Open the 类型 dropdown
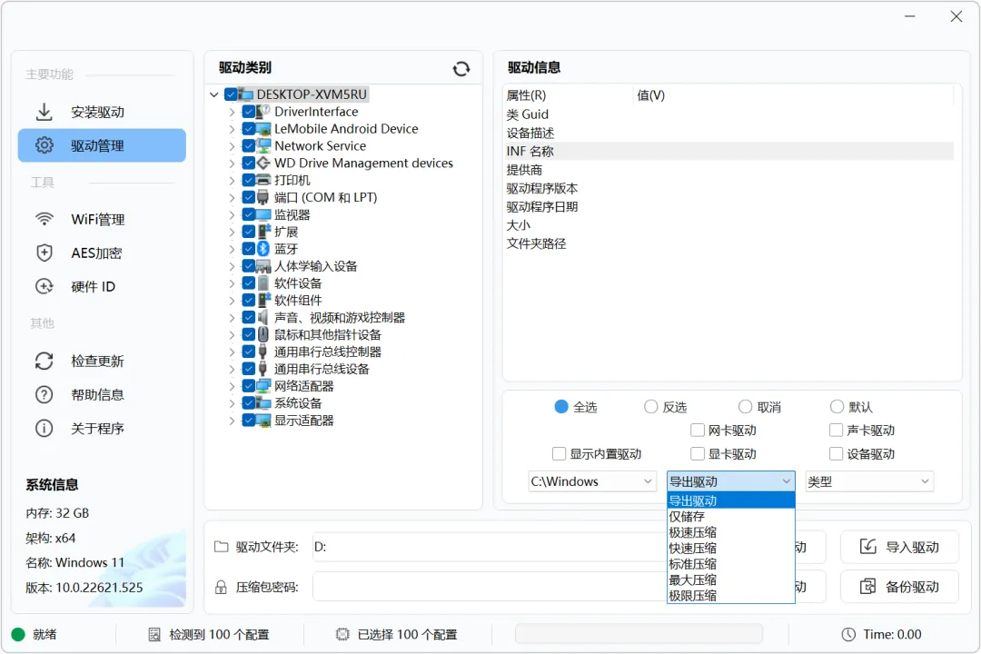Screen dimensions: 981x654 (x=869, y=481)
